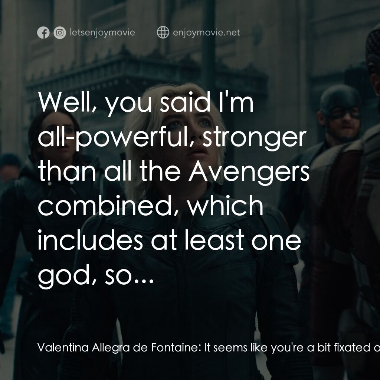Click the globe website icon
Image resolution: width=380 pixels, height=380 pixels.
(x=163, y=33)
